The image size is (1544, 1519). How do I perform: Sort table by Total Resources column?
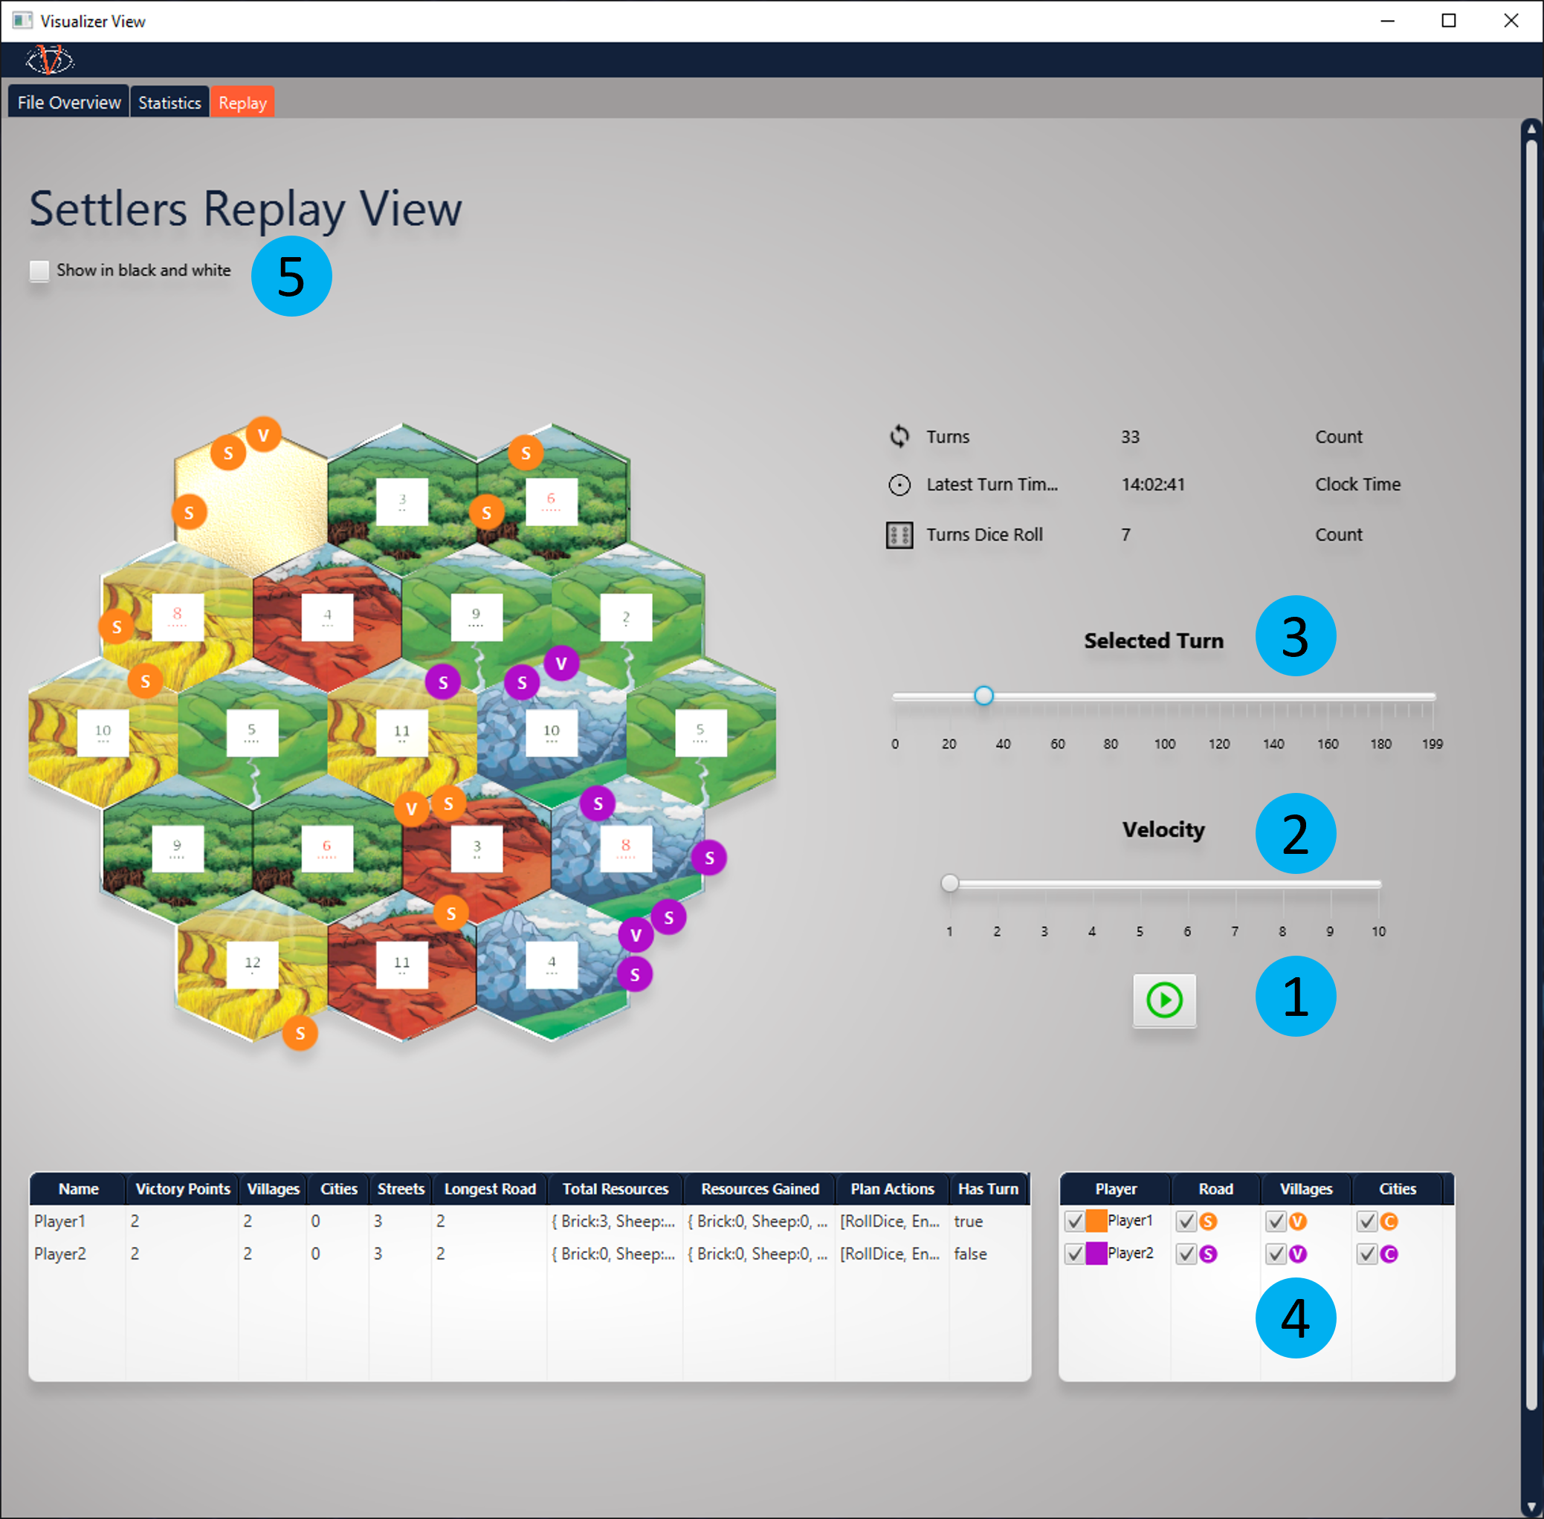click(616, 1188)
